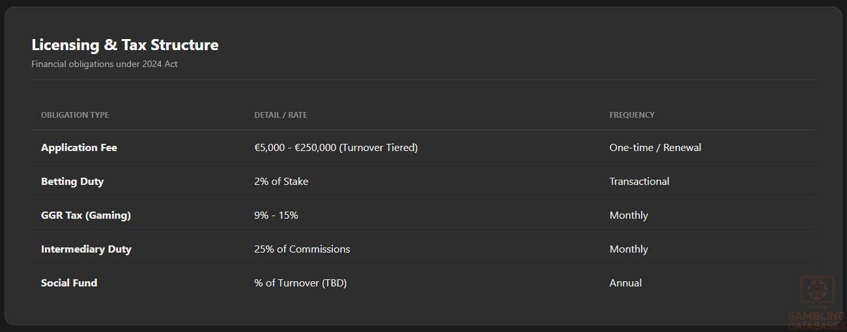Select the Intermediary Duty row label
This screenshot has height=332, width=847.
point(86,249)
